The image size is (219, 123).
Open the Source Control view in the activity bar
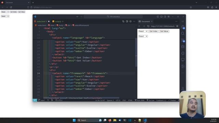183,40
